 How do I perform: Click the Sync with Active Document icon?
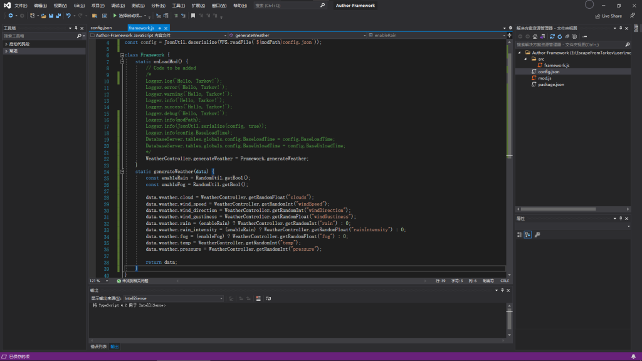click(x=552, y=36)
